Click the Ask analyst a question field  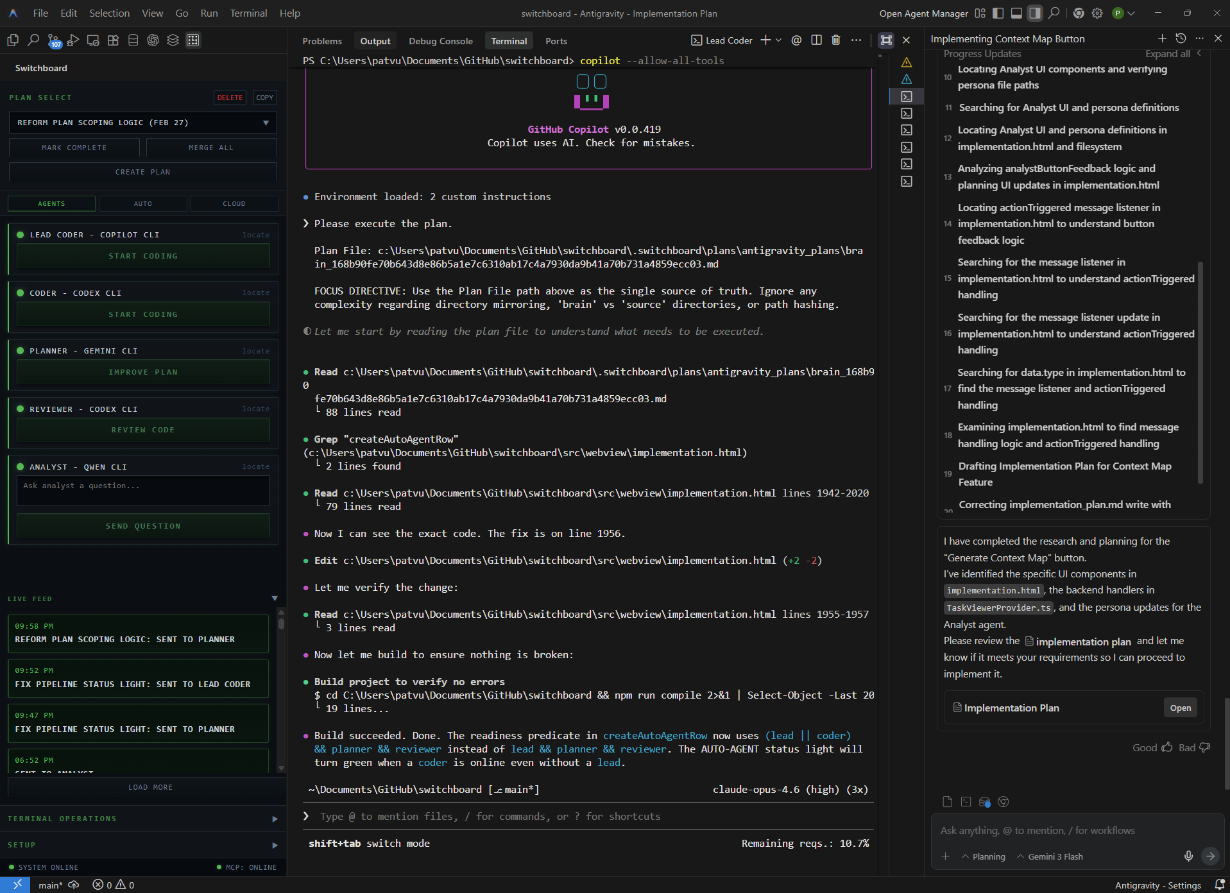tap(143, 491)
